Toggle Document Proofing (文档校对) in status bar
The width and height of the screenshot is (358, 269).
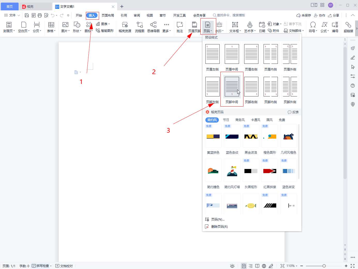pyautogui.click(x=64, y=266)
